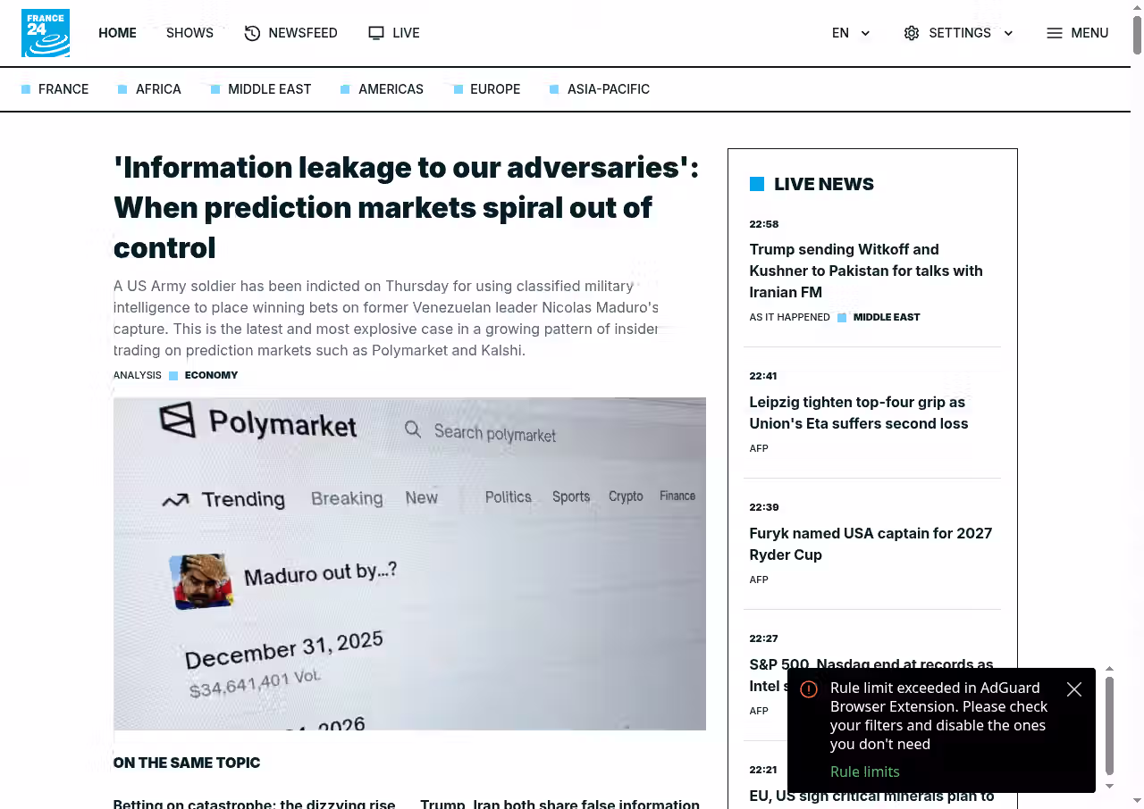Close the AdGuard notification
The height and width of the screenshot is (809, 1144).
(1074, 689)
